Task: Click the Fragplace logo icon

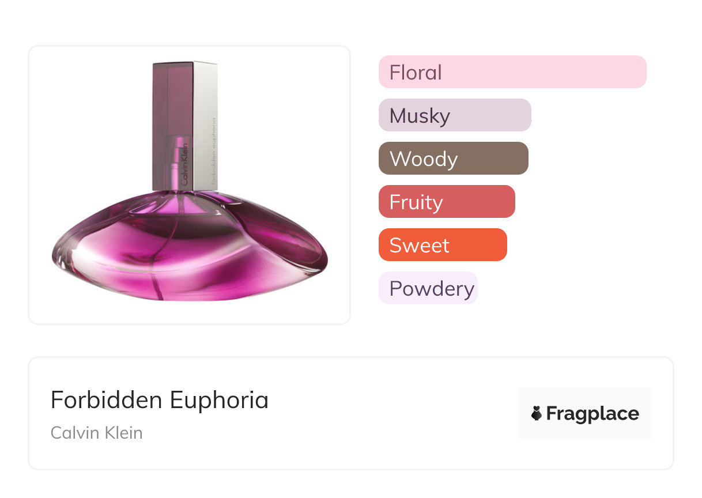Action: tap(537, 413)
